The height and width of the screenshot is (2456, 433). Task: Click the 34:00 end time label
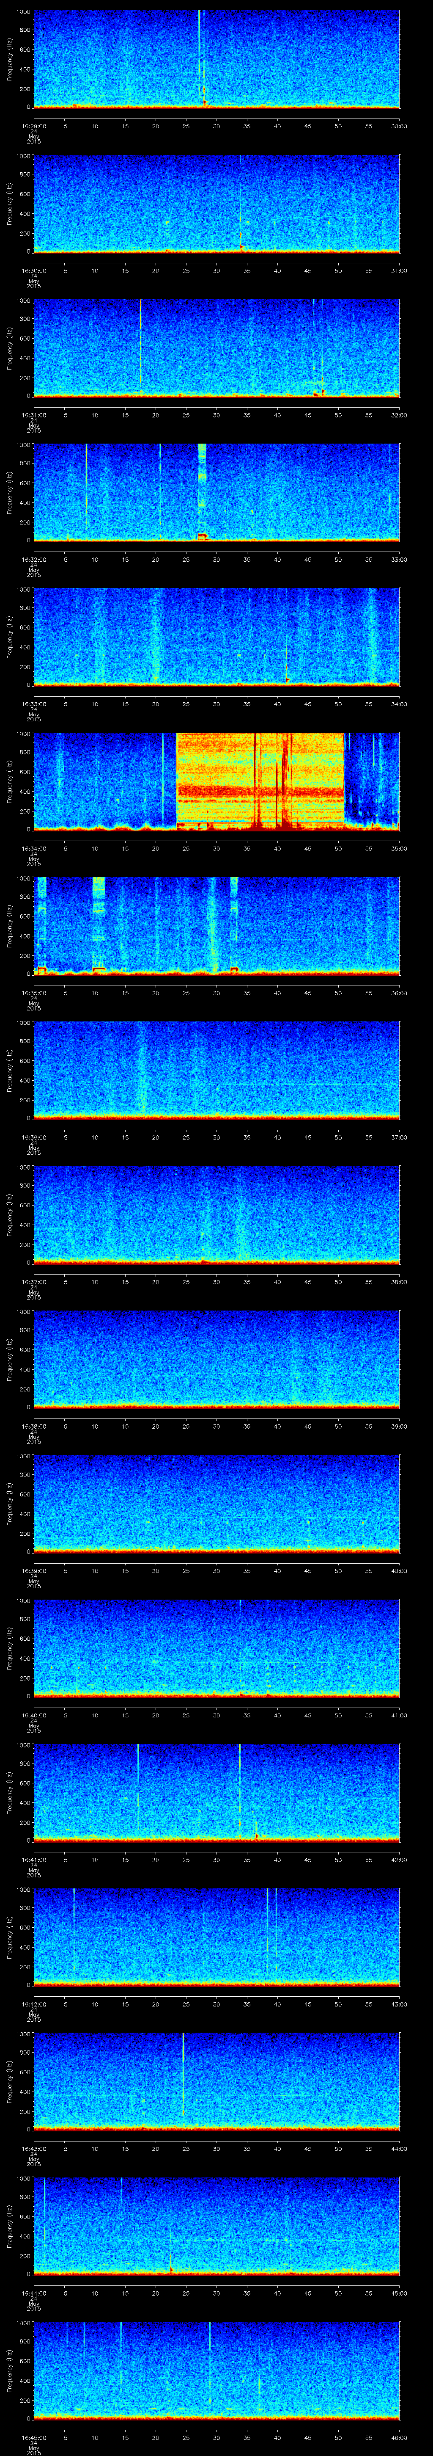[399, 704]
